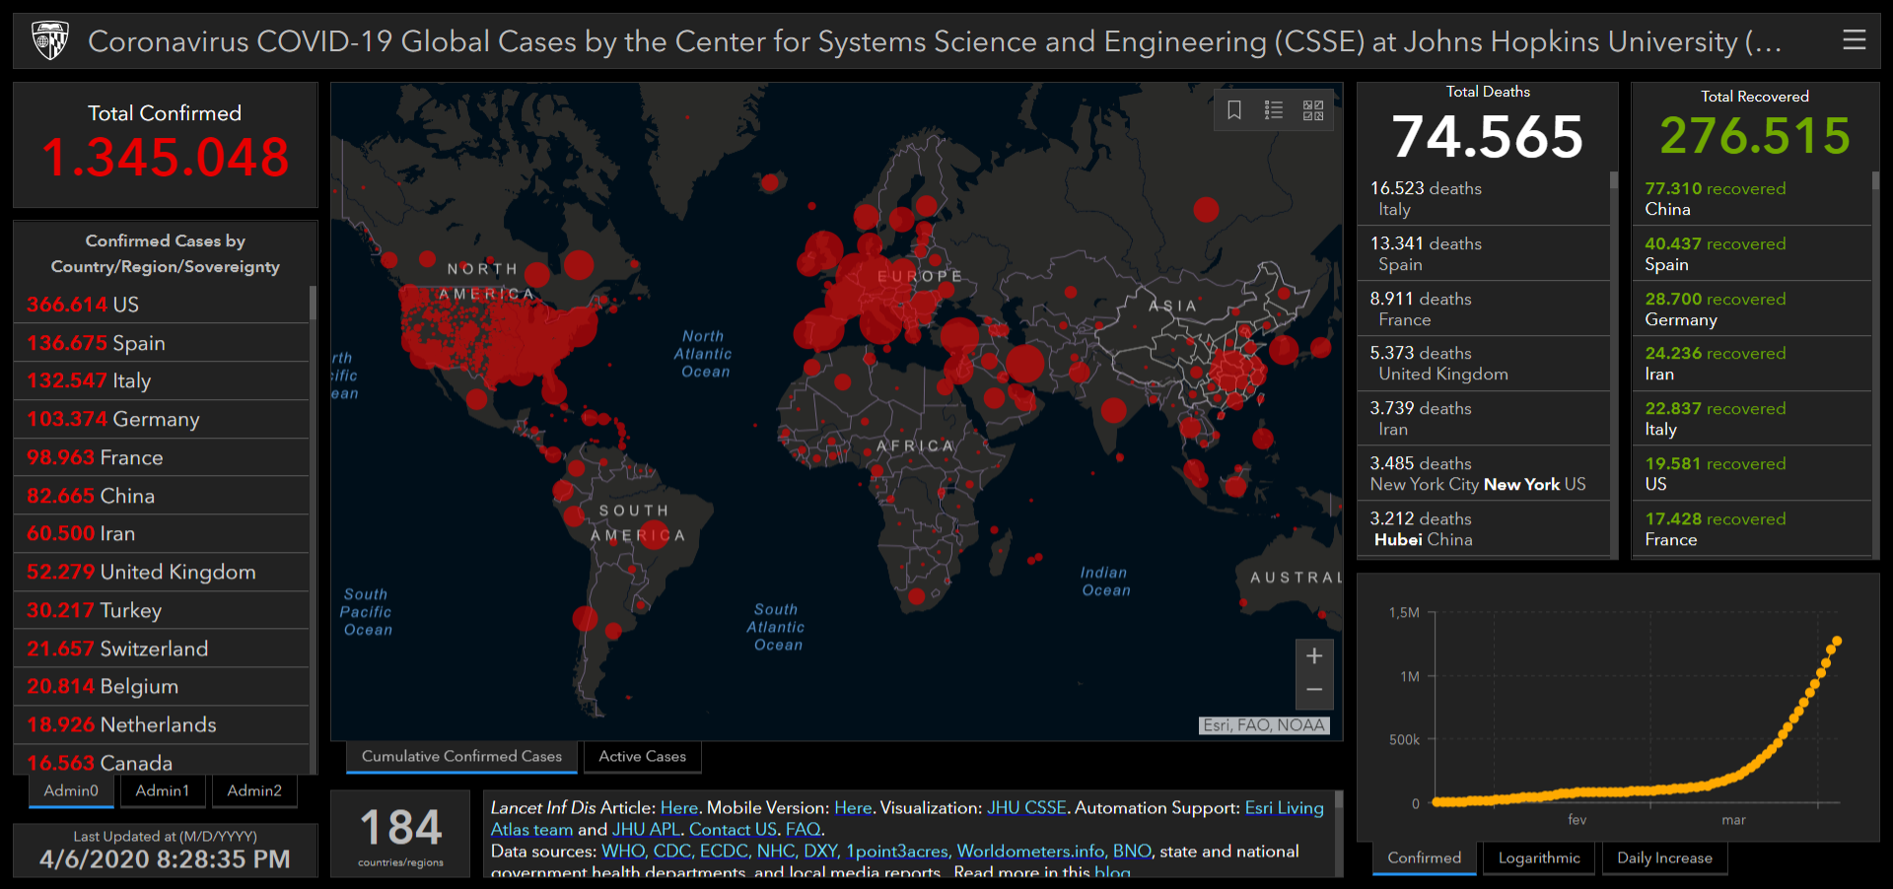The image size is (1893, 889).
Task: Open the basemap gallery grid icon
Action: [1313, 110]
